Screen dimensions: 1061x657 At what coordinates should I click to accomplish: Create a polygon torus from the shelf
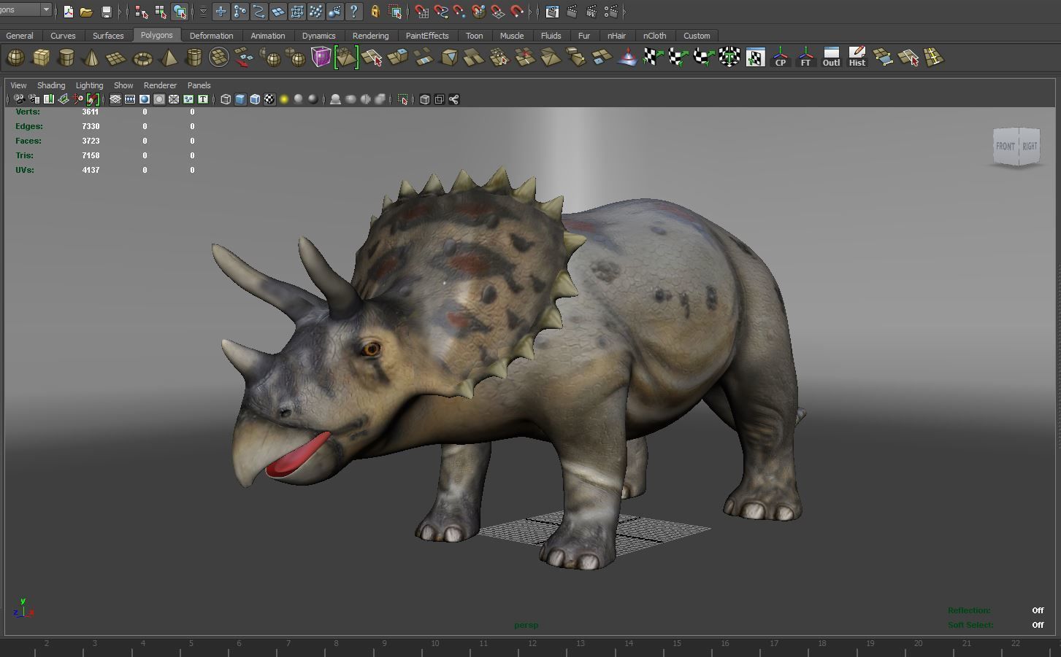142,58
